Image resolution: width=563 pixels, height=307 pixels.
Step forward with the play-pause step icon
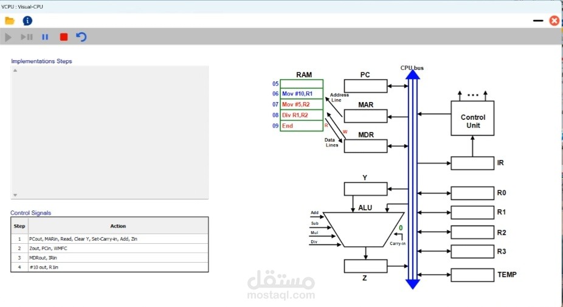tap(27, 37)
